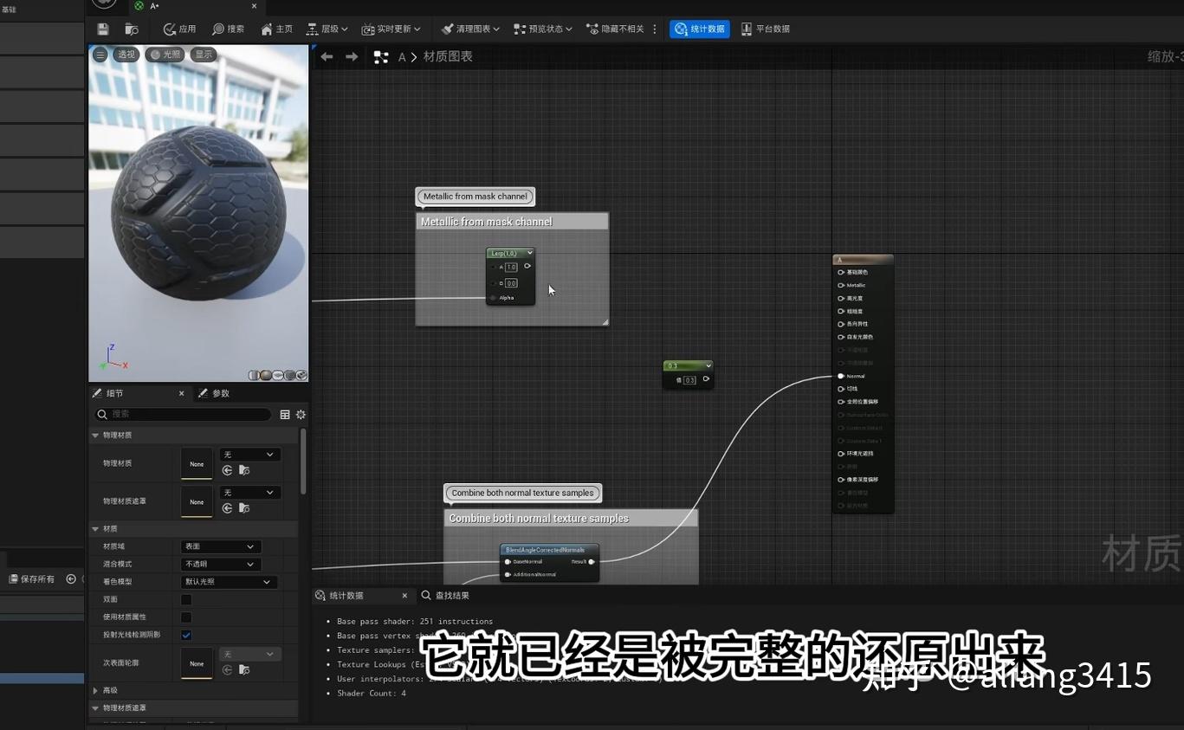Uncheck the 投射光线检测阴影 checkbox

[x=186, y=635]
